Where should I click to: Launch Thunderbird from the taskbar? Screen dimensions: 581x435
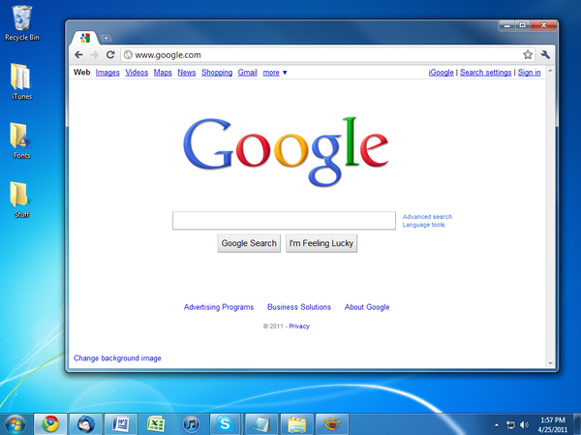tap(85, 424)
